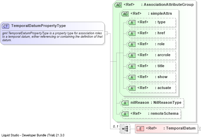Select the actuate attribute name
Viewport: 201px width, 137px height.
(164, 88)
